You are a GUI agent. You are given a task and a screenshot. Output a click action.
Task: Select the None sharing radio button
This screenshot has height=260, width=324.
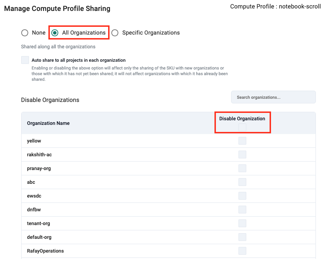(x=25, y=33)
